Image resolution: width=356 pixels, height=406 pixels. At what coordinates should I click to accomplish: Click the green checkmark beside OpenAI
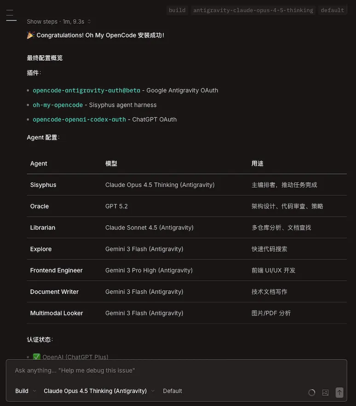coord(37,357)
